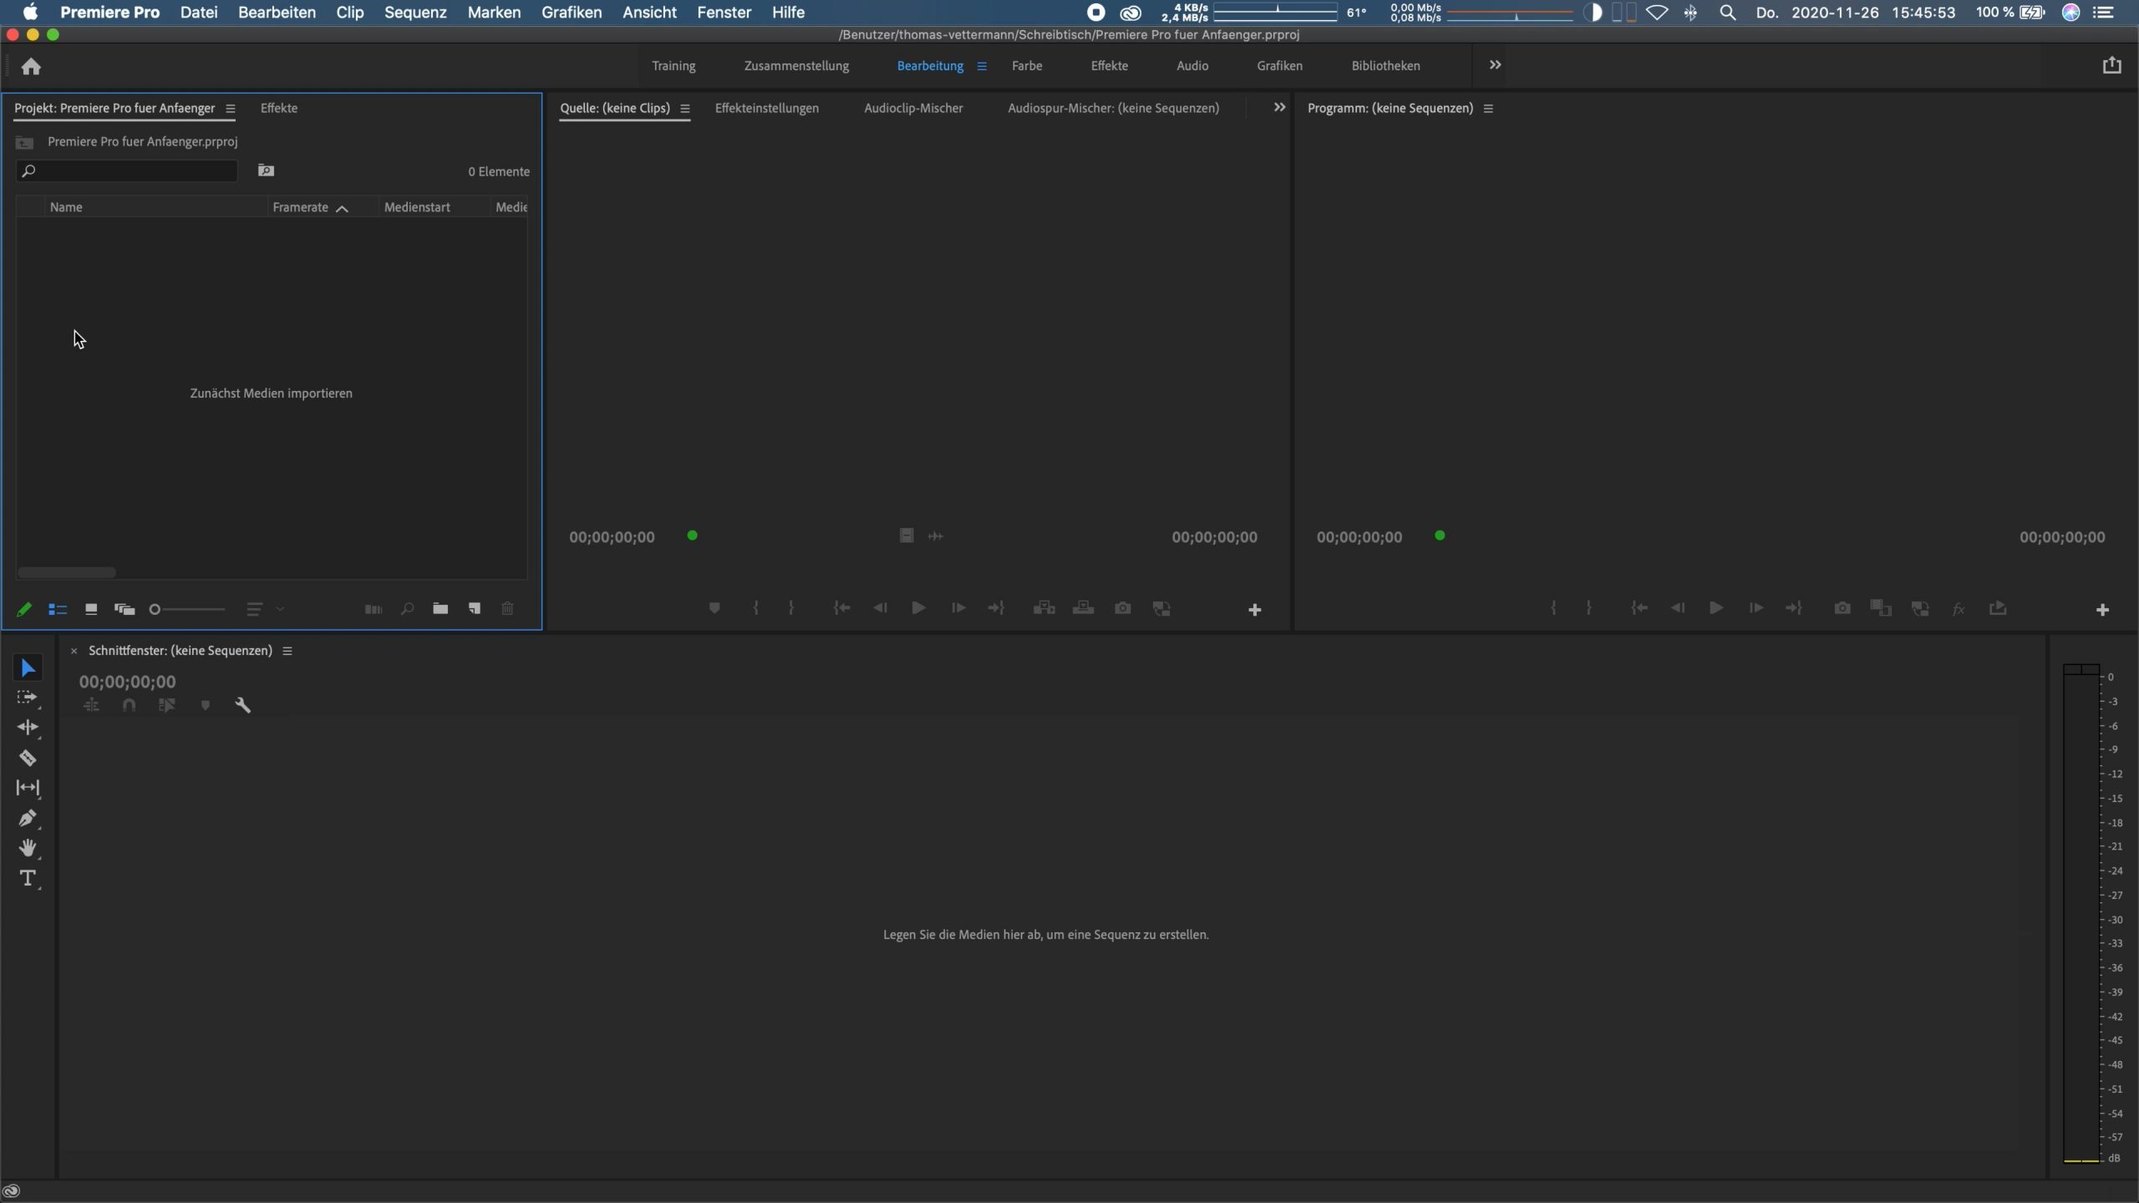This screenshot has width=2139, height=1203.
Task: Toggle project read-only green pencil
Action: coord(24,609)
